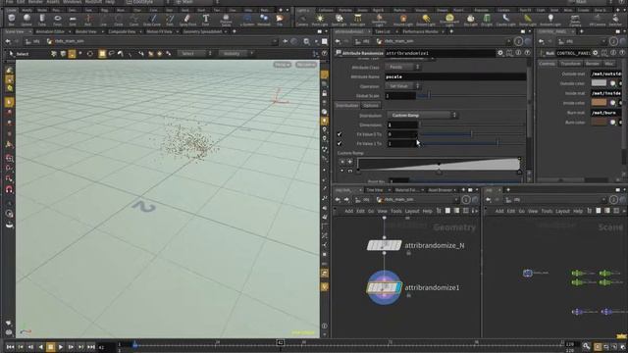Image resolution: width=628 pixels, height=353 pixels.
Task: Jump to the first frame
Action: (x=10, y=347)
